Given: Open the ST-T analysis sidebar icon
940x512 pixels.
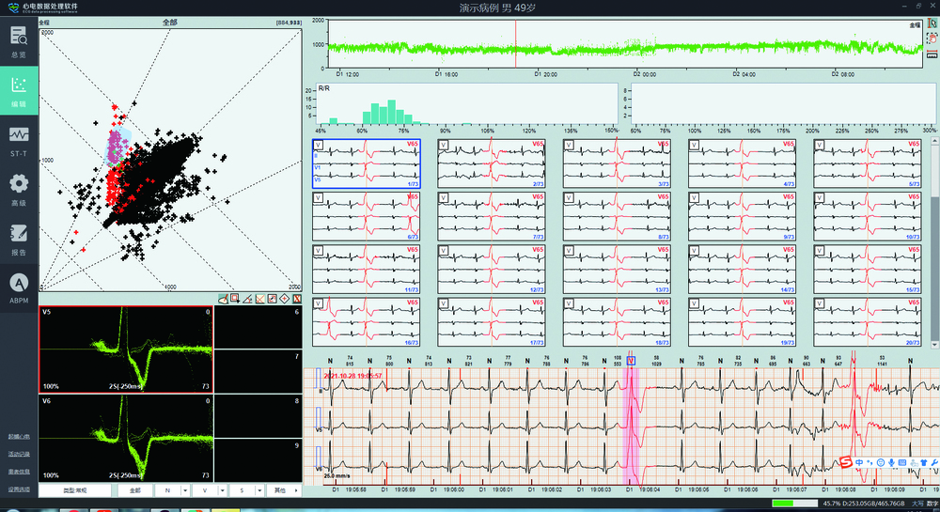Looking at the screenshot, I should pos(19,140).
